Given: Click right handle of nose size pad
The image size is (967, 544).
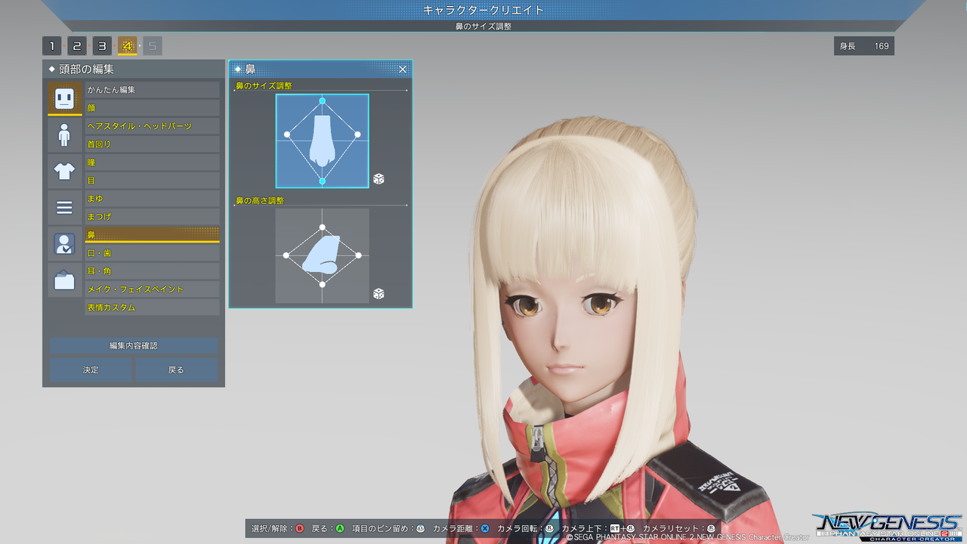Looking at the screenshot, I should pyautogui.click(x=357, y=134).
